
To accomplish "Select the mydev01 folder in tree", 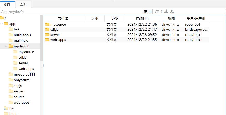I will [x=19, y=46].
